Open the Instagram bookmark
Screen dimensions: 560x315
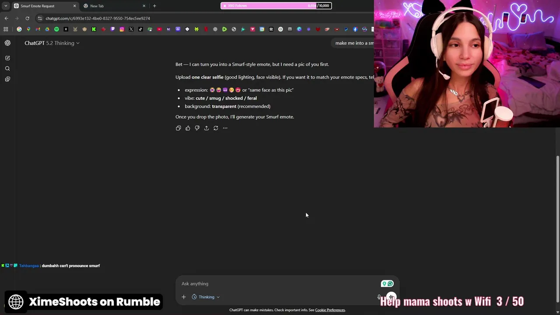[x=122, y=29]
